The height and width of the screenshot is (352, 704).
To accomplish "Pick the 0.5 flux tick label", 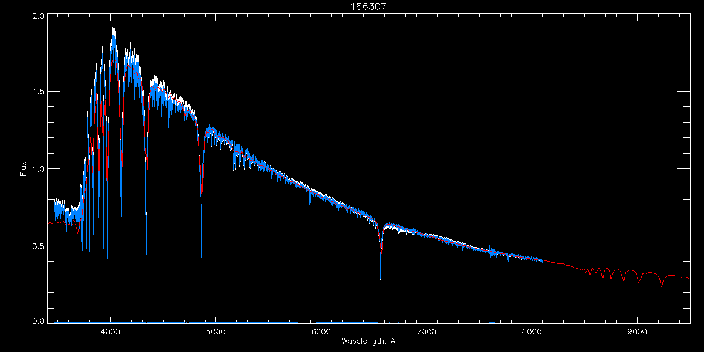I will click(37, 246).
